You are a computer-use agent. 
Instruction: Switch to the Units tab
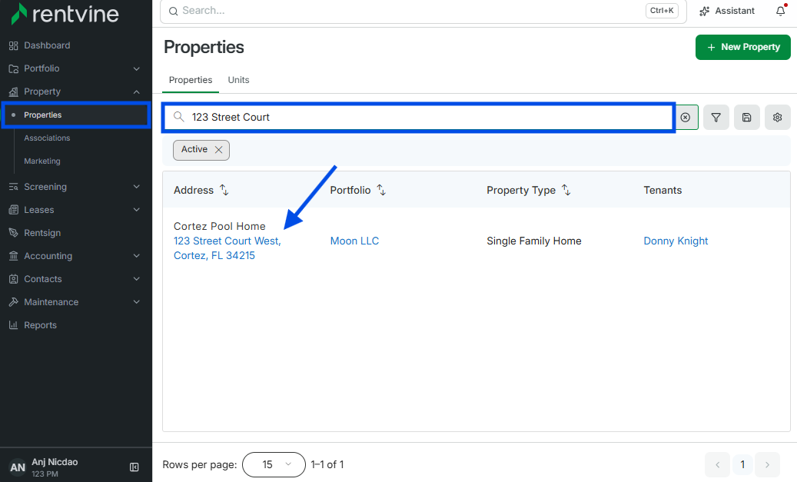pos(238,80)
